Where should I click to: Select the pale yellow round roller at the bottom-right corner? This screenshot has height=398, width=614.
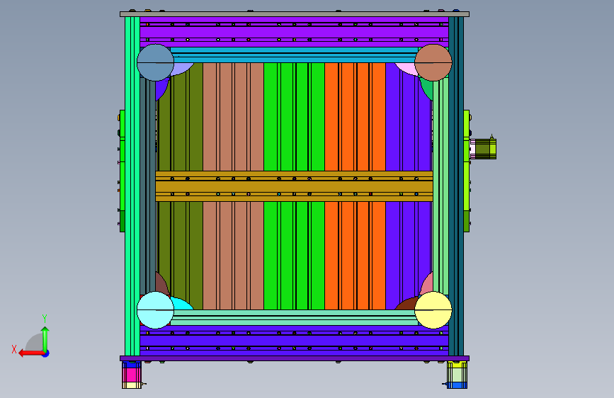click(433, 310)
